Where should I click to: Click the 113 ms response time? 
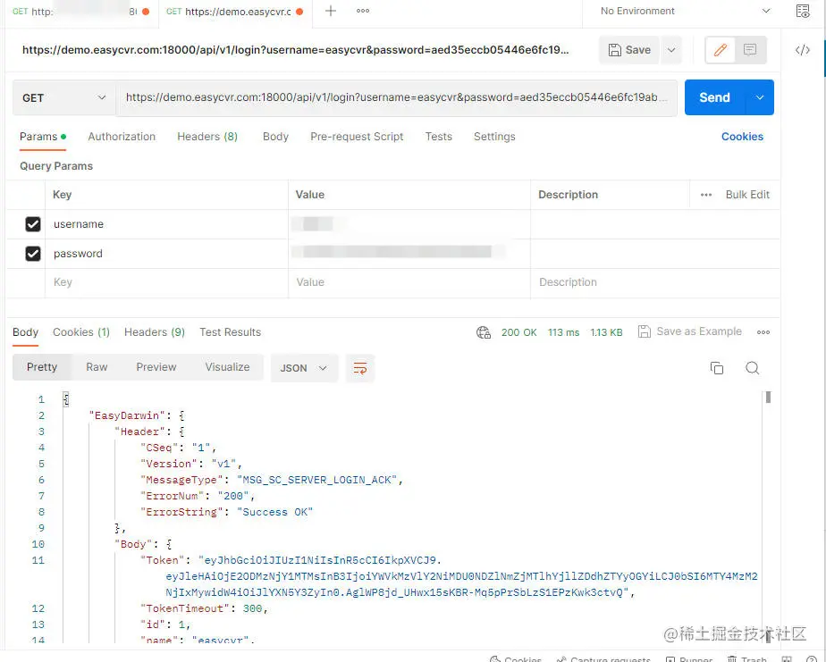point(563,332)
